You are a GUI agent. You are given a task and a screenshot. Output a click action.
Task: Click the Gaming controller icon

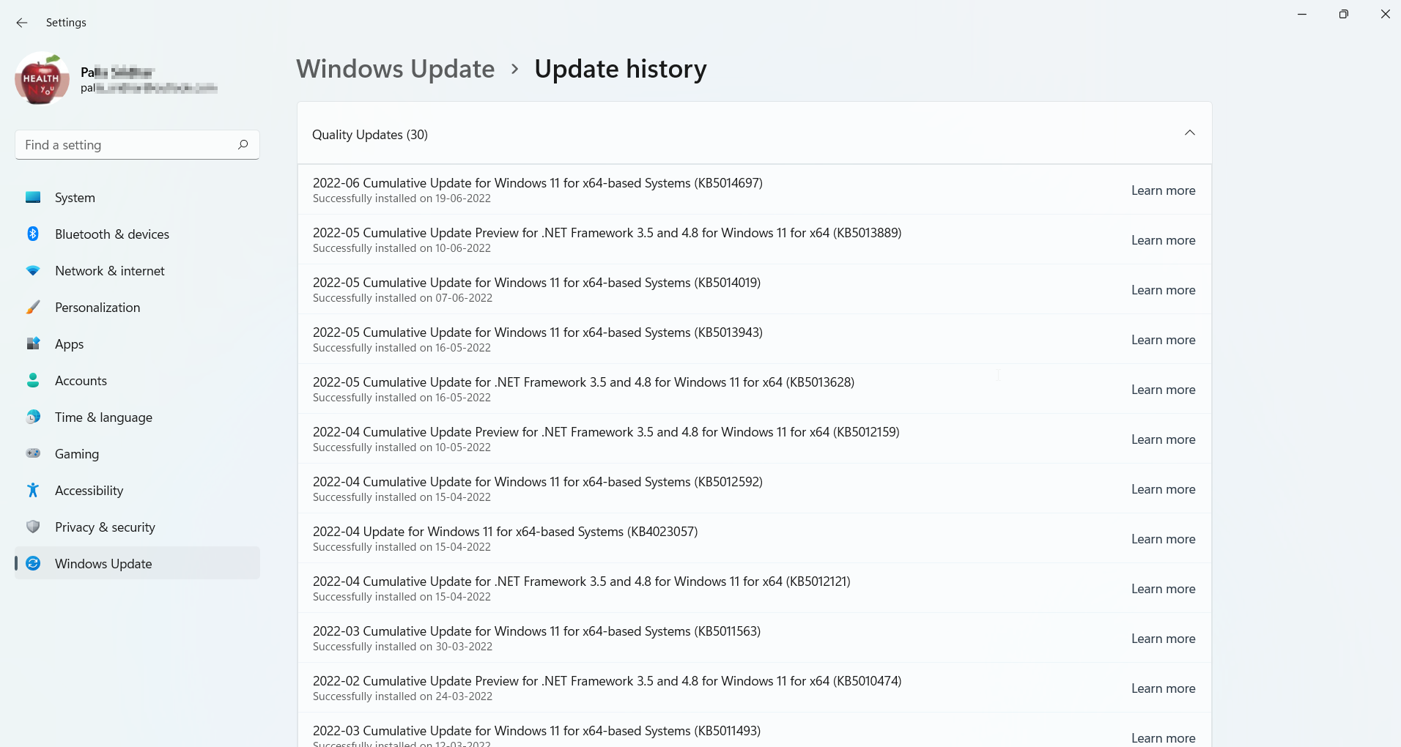[33, 454]
